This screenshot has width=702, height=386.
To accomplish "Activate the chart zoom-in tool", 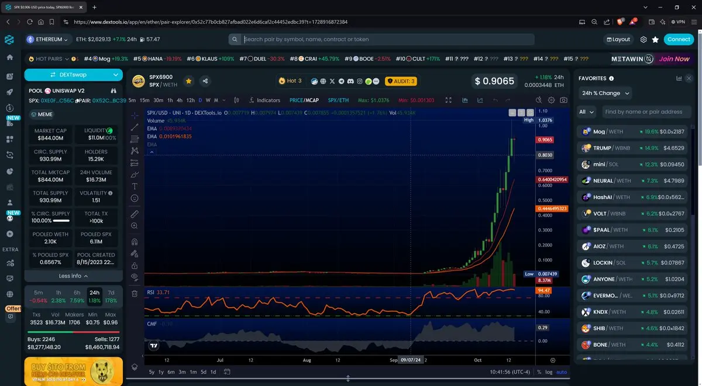I will point(135,226).
